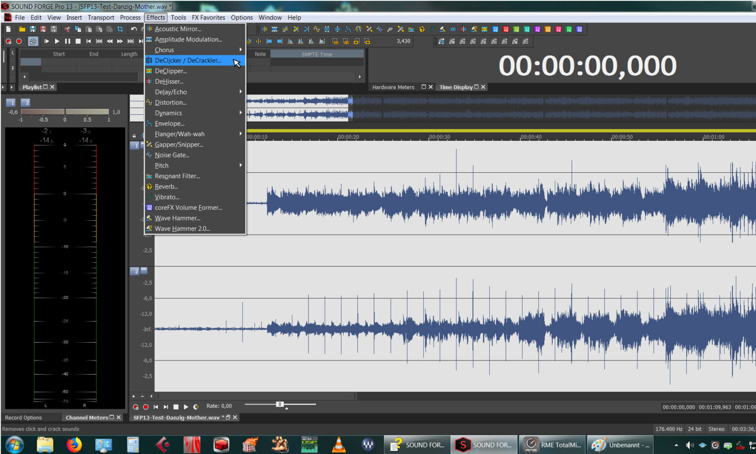This screenshot has width=756, height=454.
Task: Expand the Delay/Echo submenu
Action: (x=195, y=92)
